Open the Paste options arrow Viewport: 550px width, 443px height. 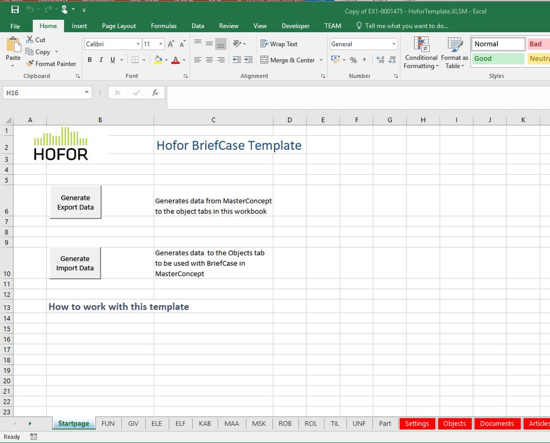coord(13,66)
